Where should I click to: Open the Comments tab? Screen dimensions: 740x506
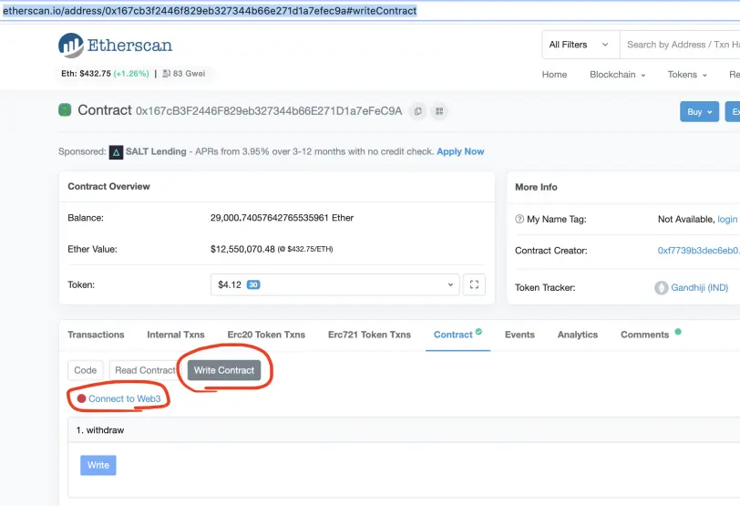[651, 335]
